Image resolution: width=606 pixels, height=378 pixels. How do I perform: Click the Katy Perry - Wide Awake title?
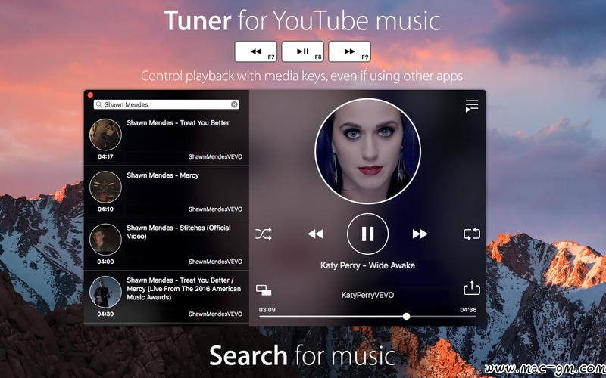pos(367,265)
